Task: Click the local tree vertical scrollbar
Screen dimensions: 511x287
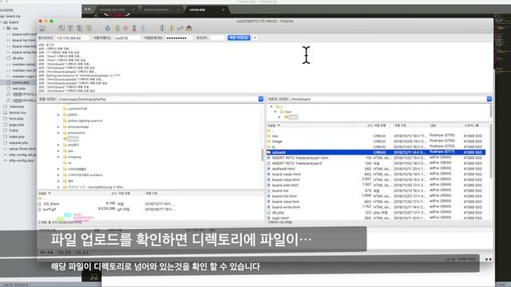Action: pyautogui.click(x=263, y=155)
